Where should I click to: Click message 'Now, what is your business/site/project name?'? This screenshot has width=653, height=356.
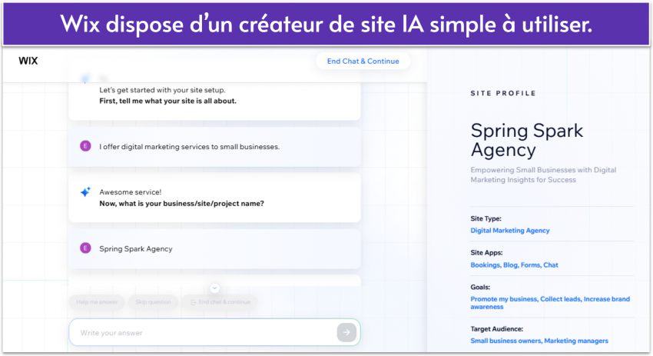[181, 204]
